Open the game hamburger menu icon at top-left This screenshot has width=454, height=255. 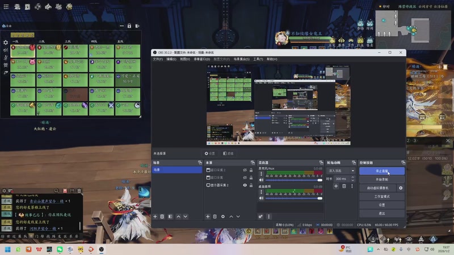(x=6, y=6)
